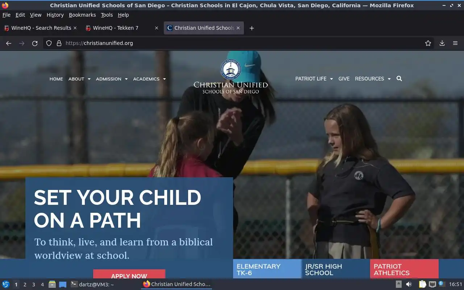
Task: Click the 16:51 clock in the taskbar
Action: coord(456,284)
